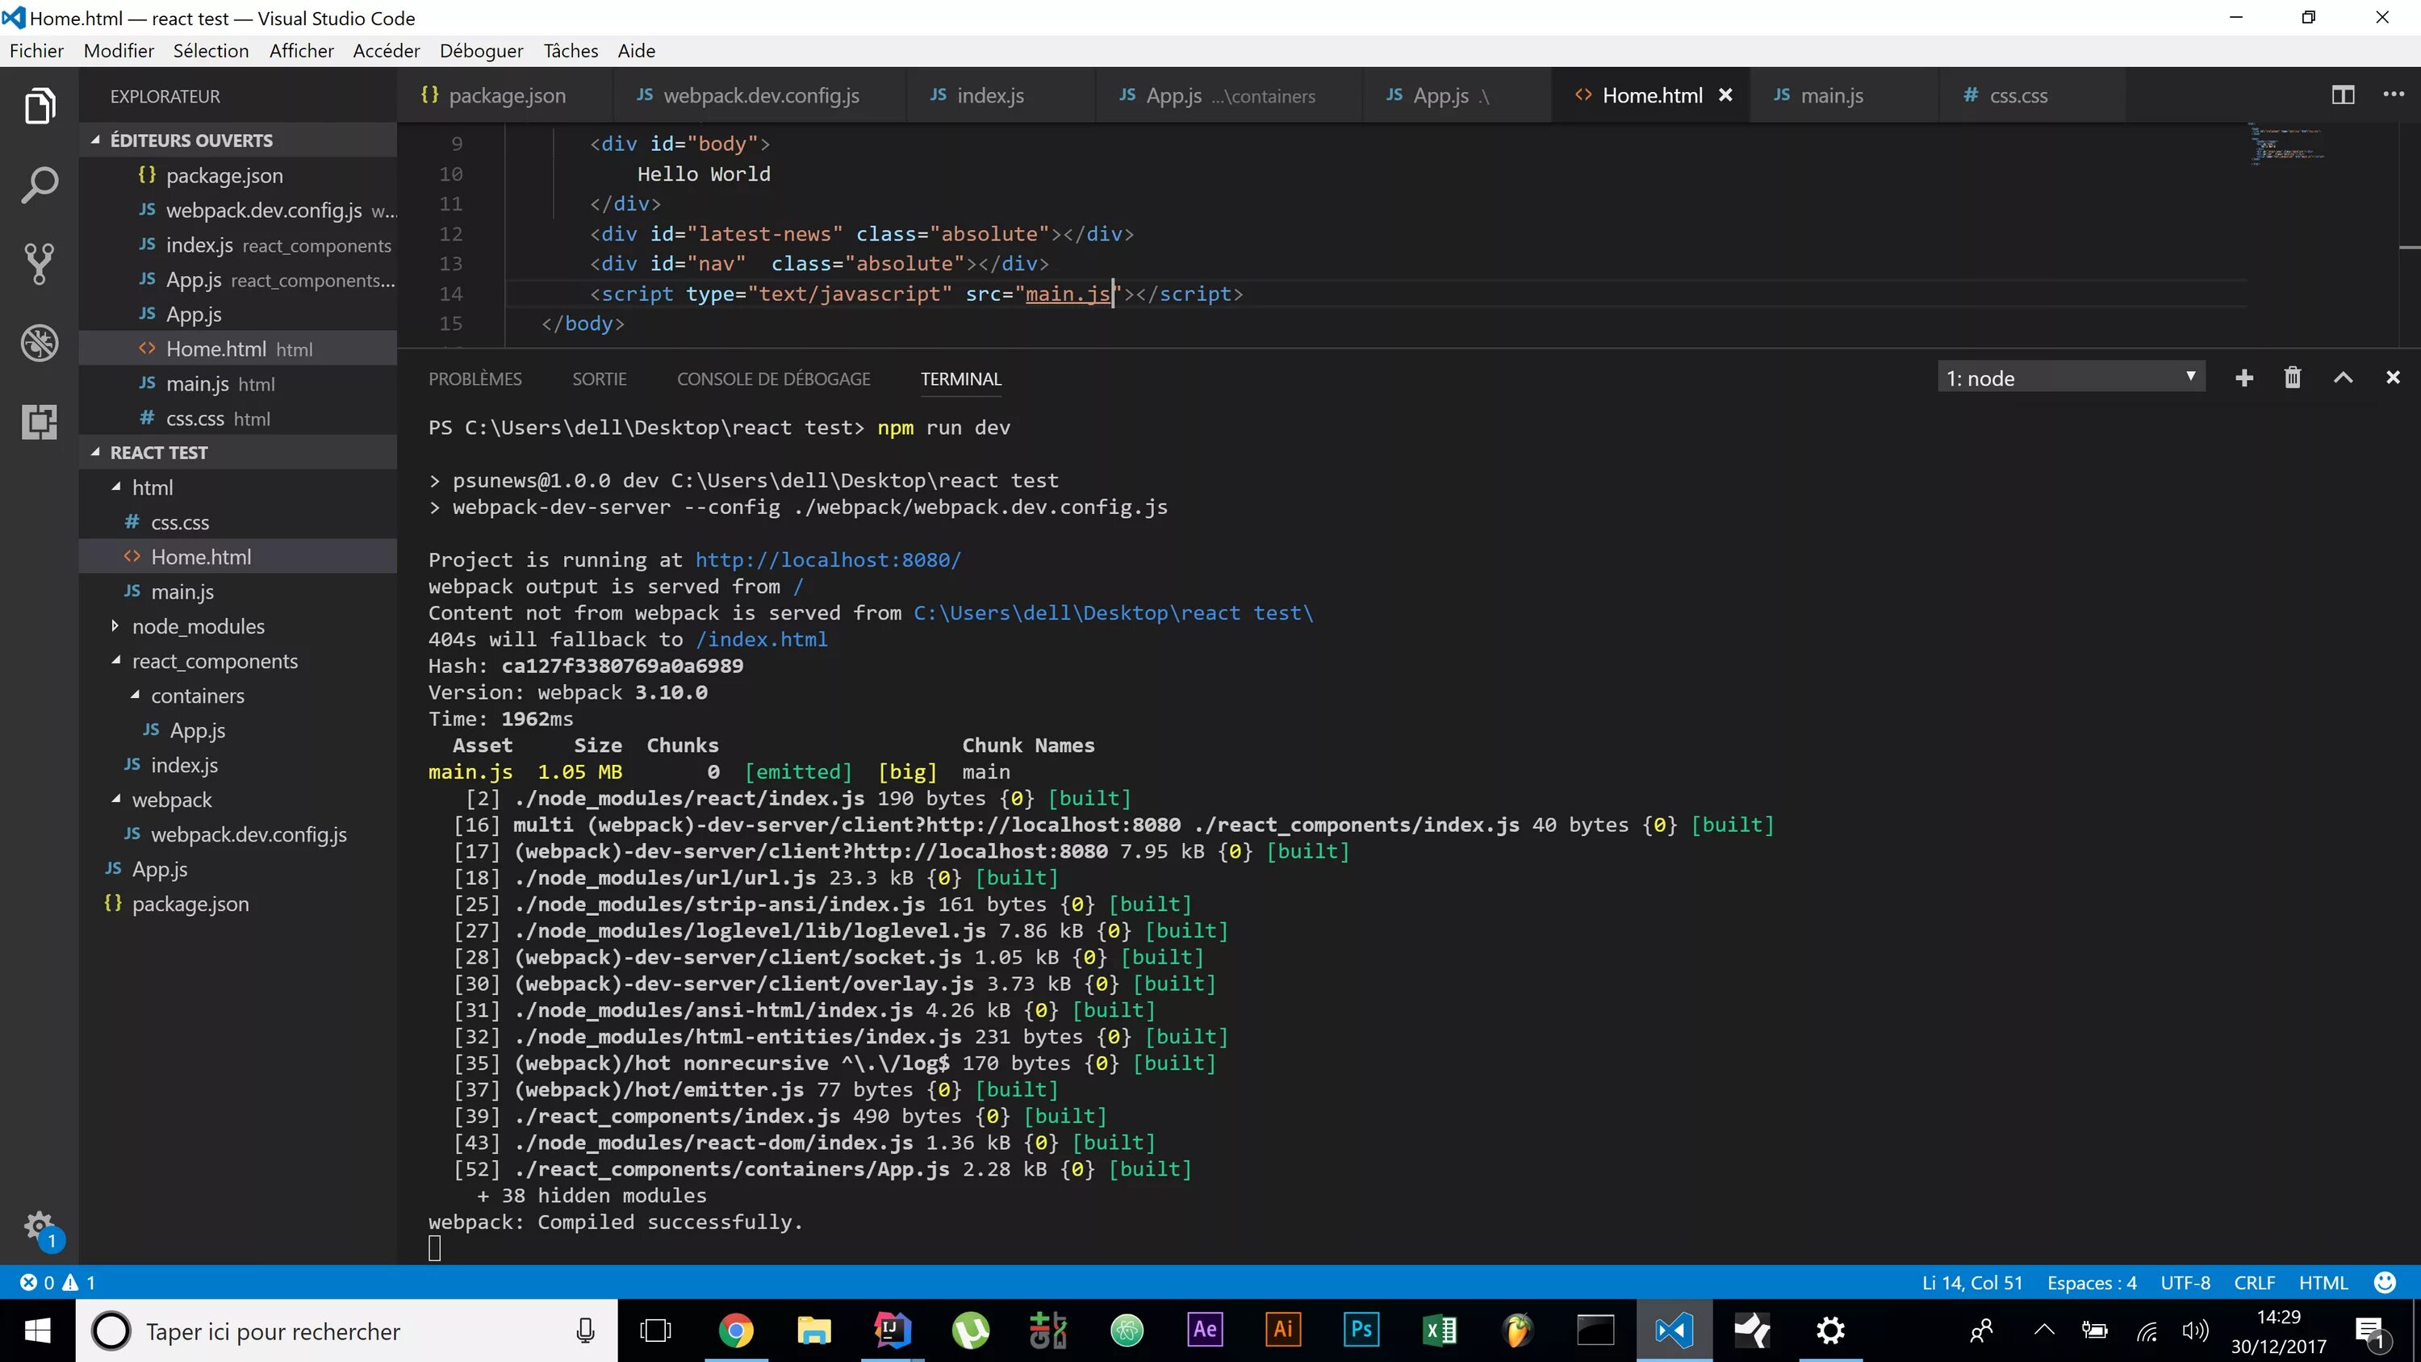Open the Chrome taskbar icon
Image resolution: width=2421 pixels, height=1362 pixels.
[736, 1330]
